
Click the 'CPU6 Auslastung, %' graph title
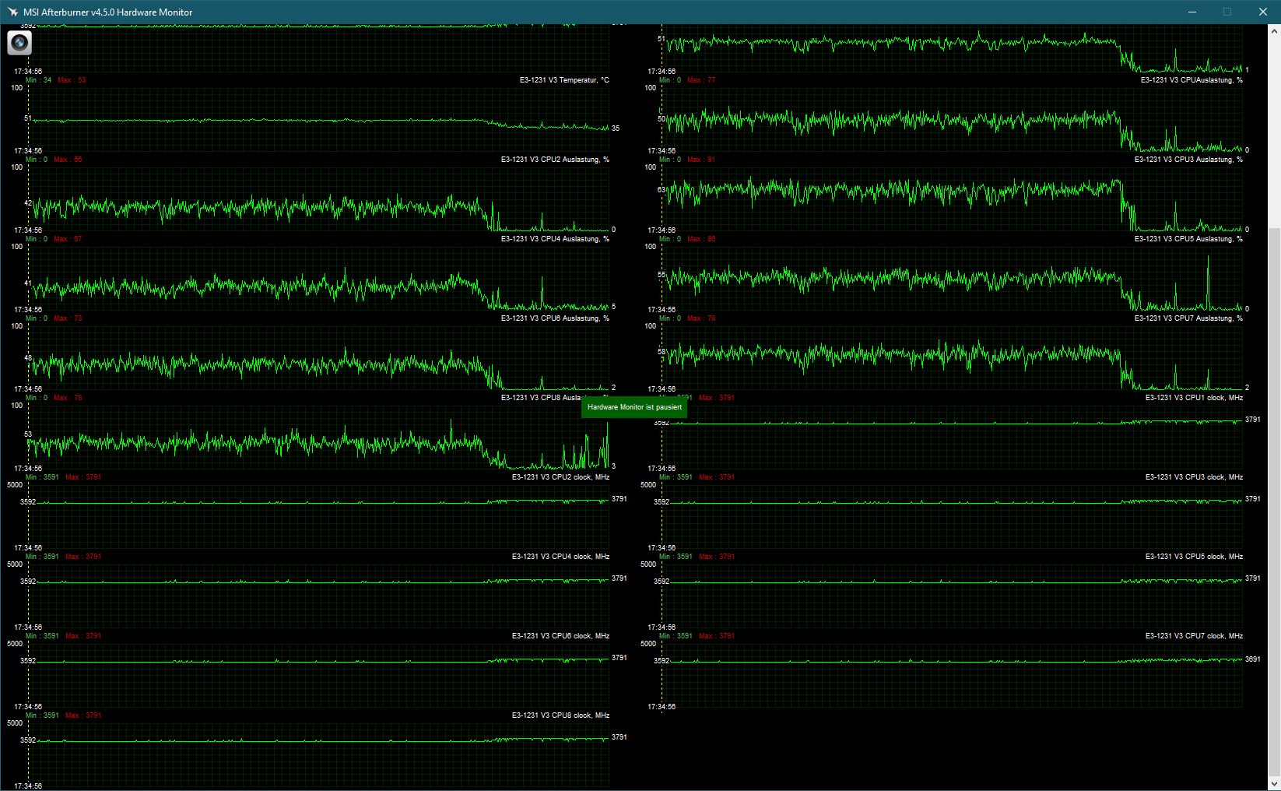point(555,318)
